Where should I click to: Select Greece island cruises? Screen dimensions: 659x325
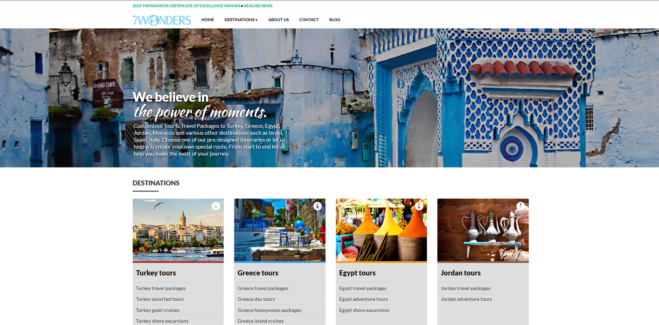coord(261,321)
